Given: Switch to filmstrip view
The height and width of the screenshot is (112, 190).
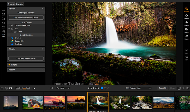Looking at the screenshot, I should [25, 88].
